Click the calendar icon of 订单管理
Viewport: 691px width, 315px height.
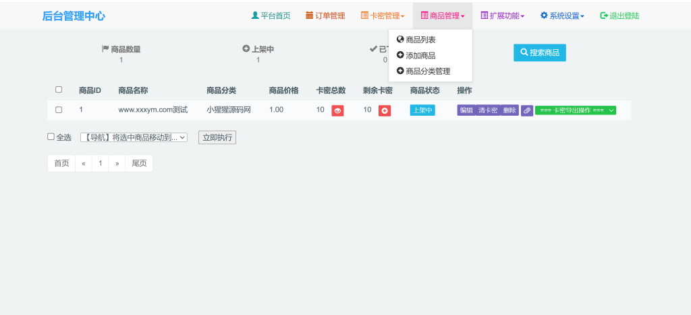point(309,15)
